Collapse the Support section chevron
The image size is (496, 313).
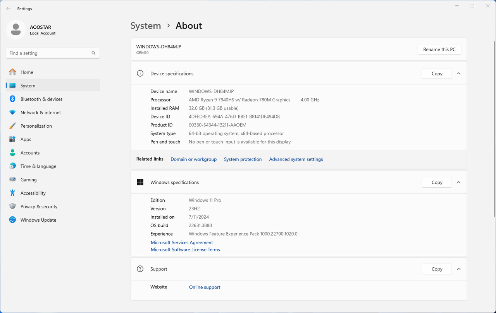pyautogui.click(x=459, y=269)
